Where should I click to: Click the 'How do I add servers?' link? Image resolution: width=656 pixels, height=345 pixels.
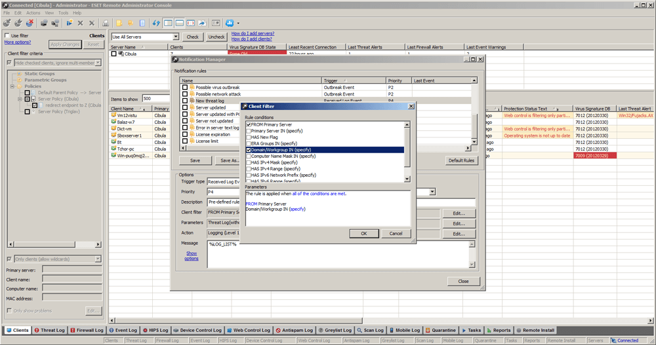click(x=253, y=33)
